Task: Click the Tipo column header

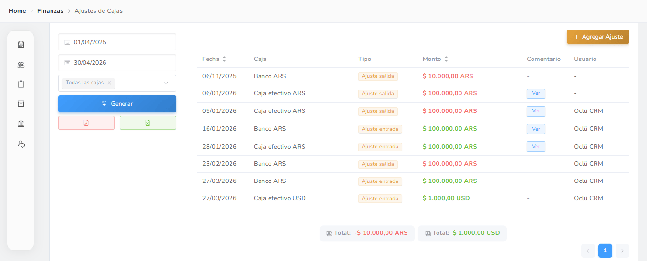Action: coord(365,59)
